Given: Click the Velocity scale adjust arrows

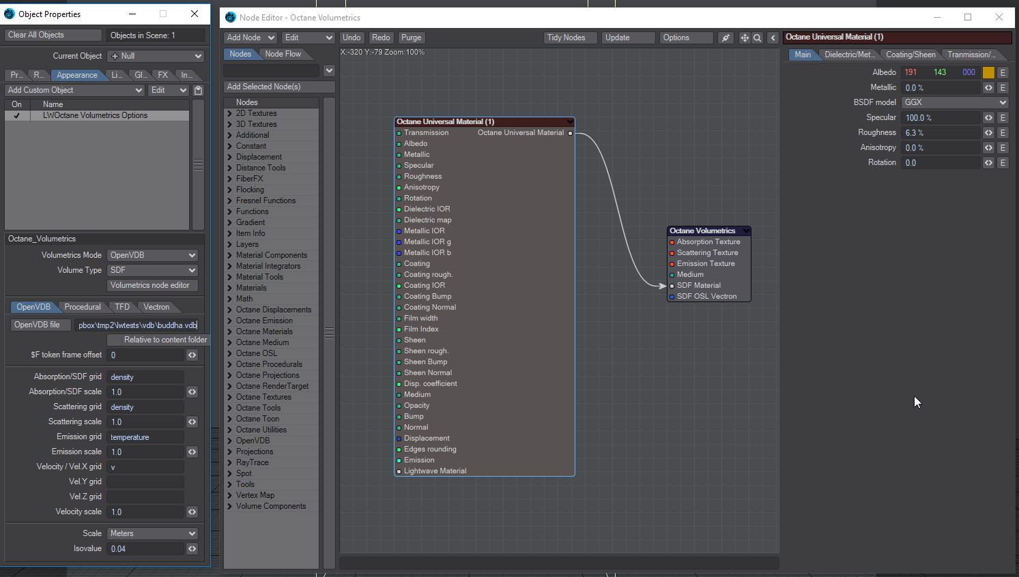Looking at the screenshot, I should (x=192, y=512).
